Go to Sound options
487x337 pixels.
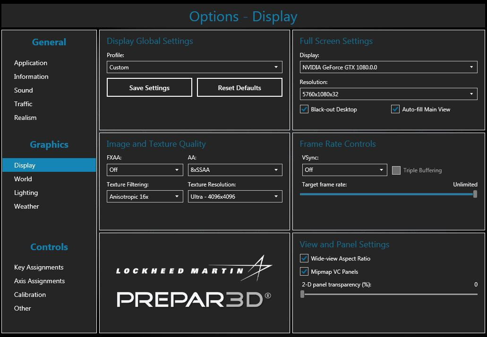(x=23, y=90)
